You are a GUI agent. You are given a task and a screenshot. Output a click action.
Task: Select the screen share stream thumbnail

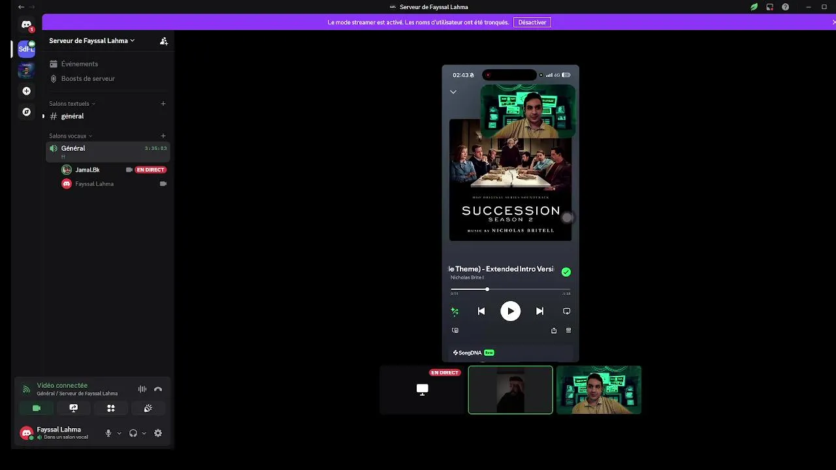[x=422, y=390]
